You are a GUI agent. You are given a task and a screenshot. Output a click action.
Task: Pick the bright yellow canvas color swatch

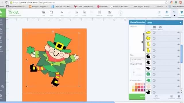(x=133, y=90)
